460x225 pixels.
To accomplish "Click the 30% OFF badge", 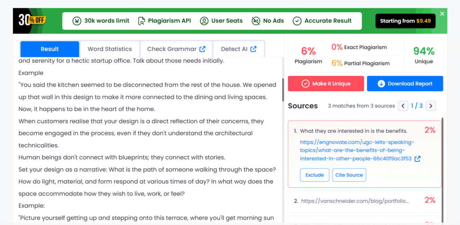I will pos(32,21).
